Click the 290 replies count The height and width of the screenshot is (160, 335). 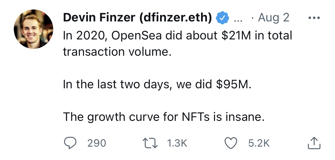tap(96, 143)
